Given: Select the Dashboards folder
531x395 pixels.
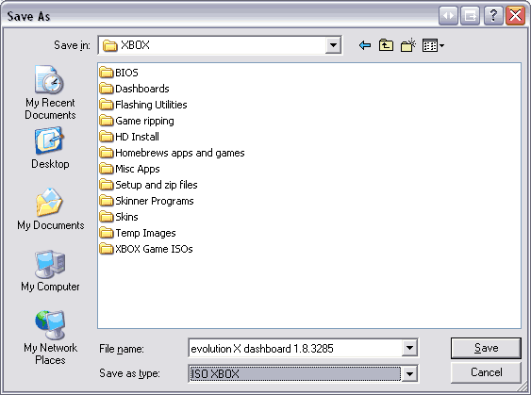Looking at the screenshot, I should 135,89.
